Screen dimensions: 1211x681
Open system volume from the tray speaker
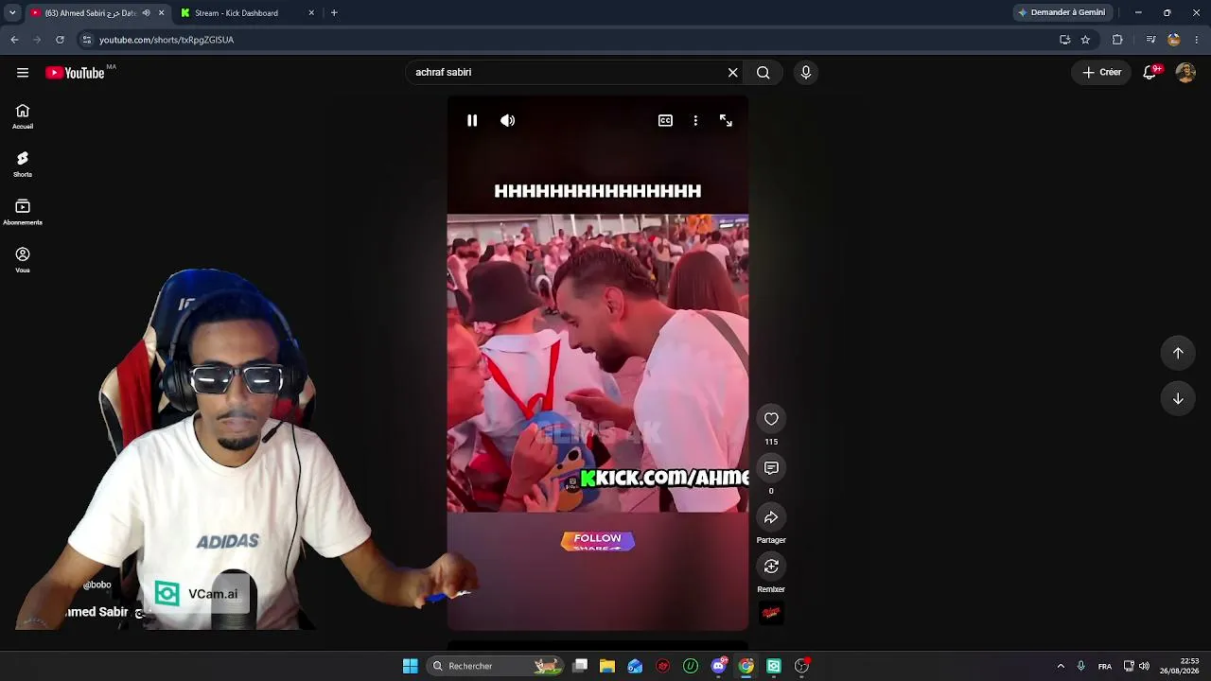pos(1145,666)
